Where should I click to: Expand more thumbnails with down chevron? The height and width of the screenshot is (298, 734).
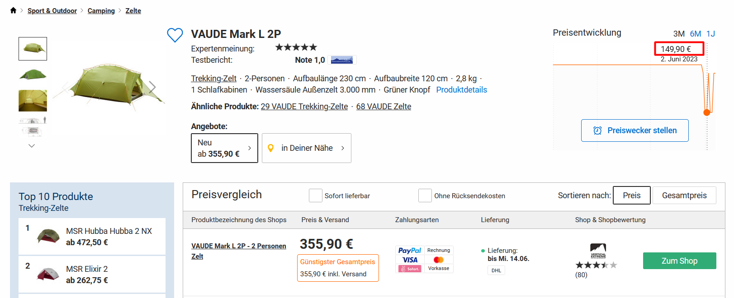(32, 146)
